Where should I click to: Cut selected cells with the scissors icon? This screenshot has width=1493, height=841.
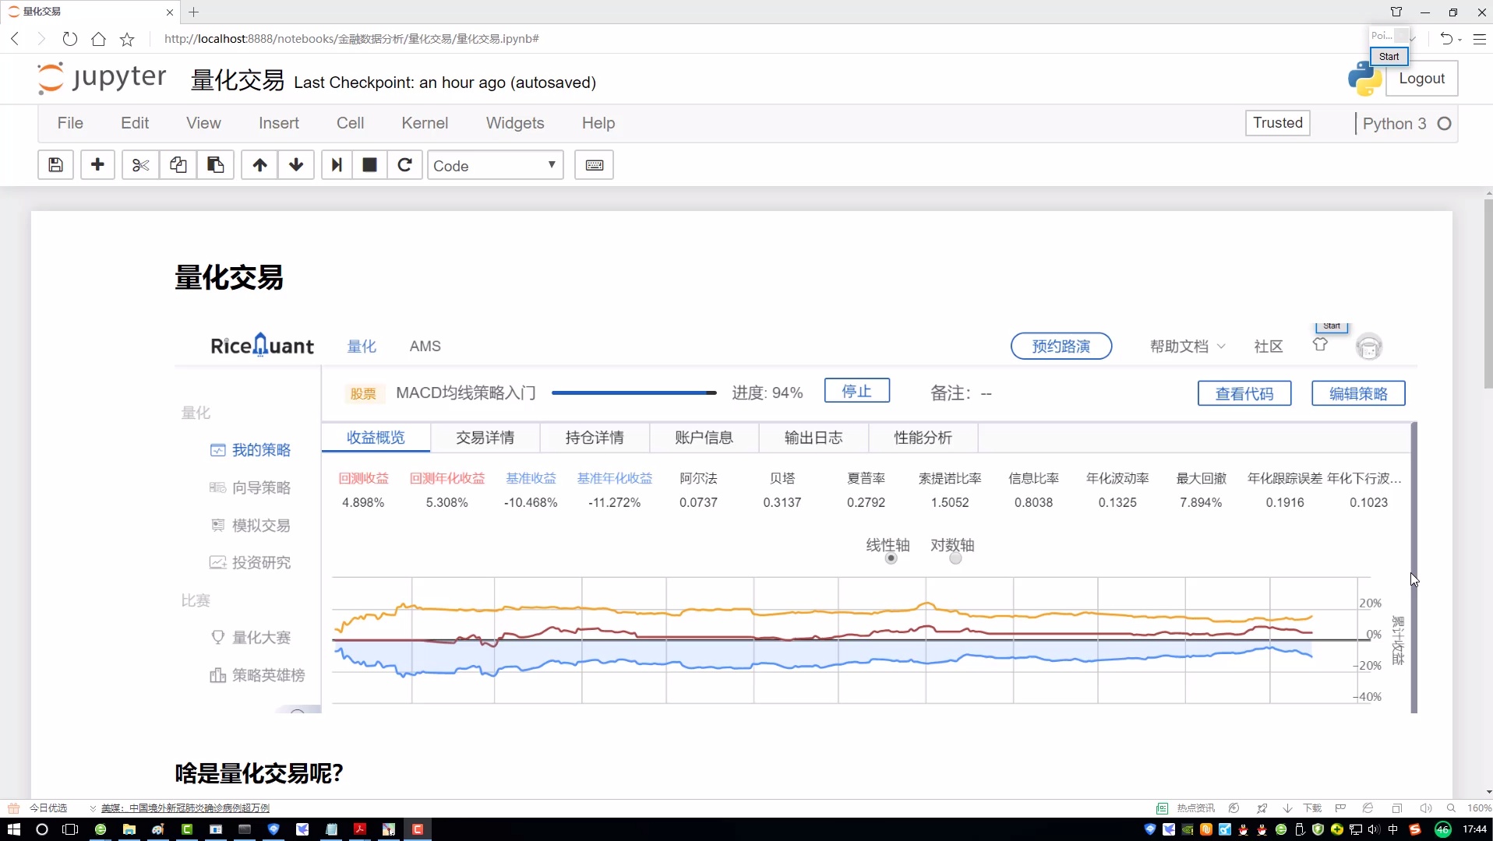[140, 165]
